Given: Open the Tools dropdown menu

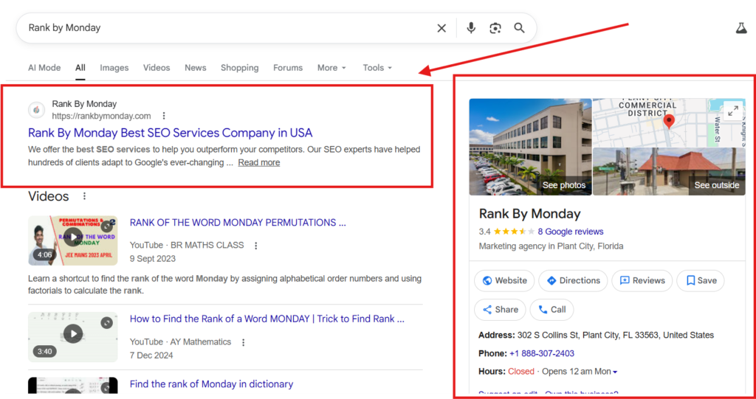Looking at the screenshot, I should (377, 68).
